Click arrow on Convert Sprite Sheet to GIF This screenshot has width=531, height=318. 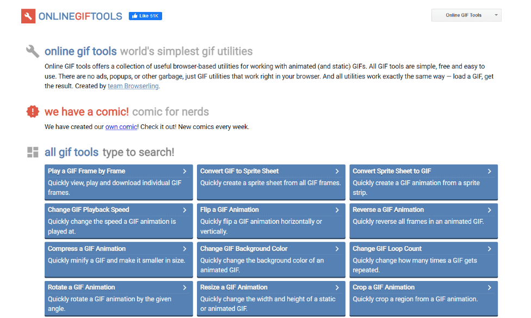(489, 171)
